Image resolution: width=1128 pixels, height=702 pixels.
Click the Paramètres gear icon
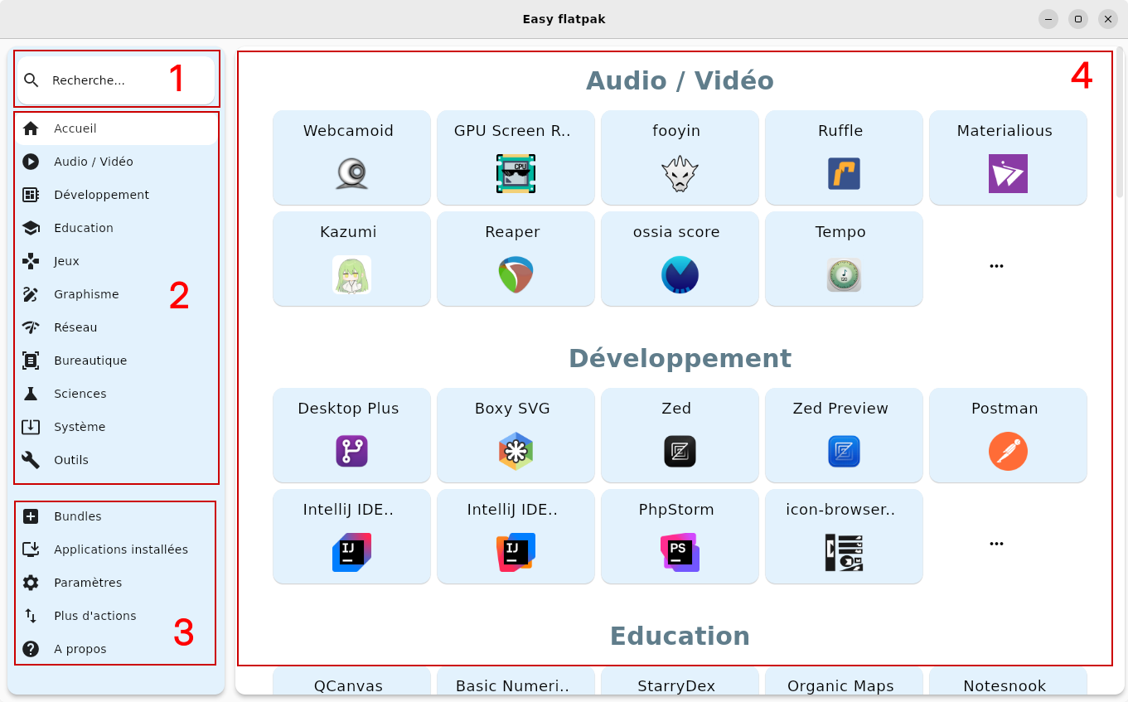[31, 583]
